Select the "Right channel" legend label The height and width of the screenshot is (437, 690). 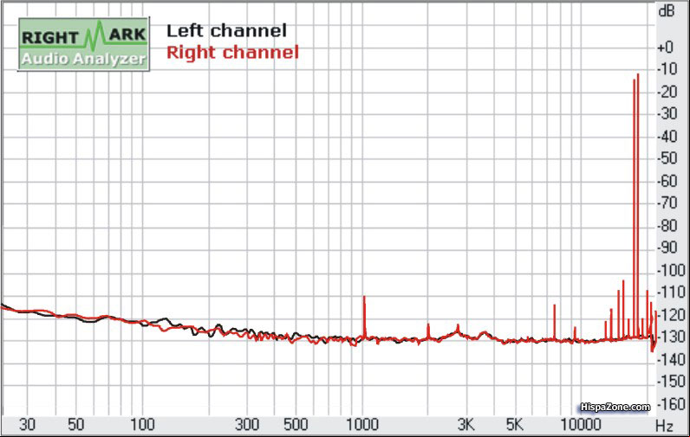point(233,52)
